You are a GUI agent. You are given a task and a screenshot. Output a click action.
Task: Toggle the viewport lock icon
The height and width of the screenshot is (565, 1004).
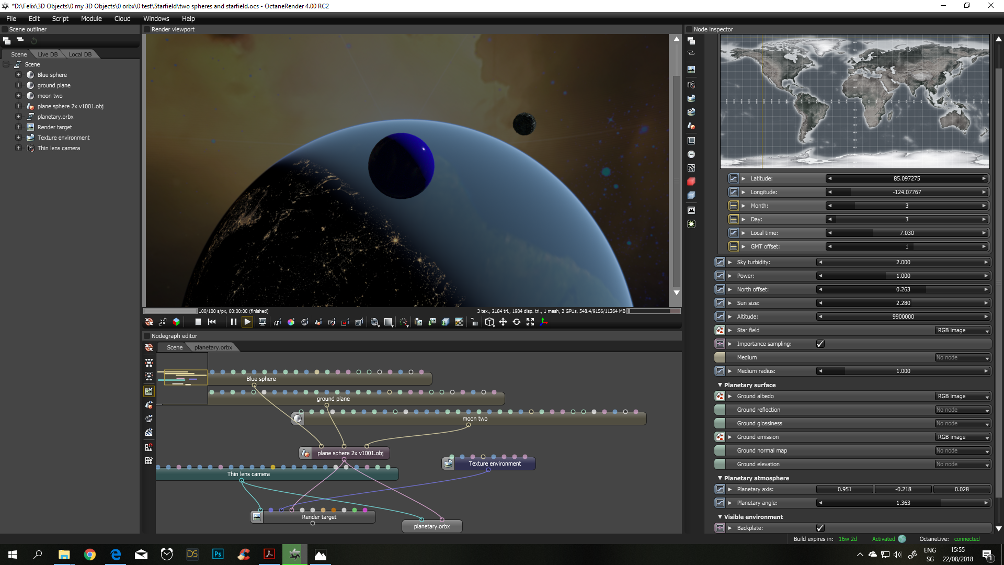point(474,322)
